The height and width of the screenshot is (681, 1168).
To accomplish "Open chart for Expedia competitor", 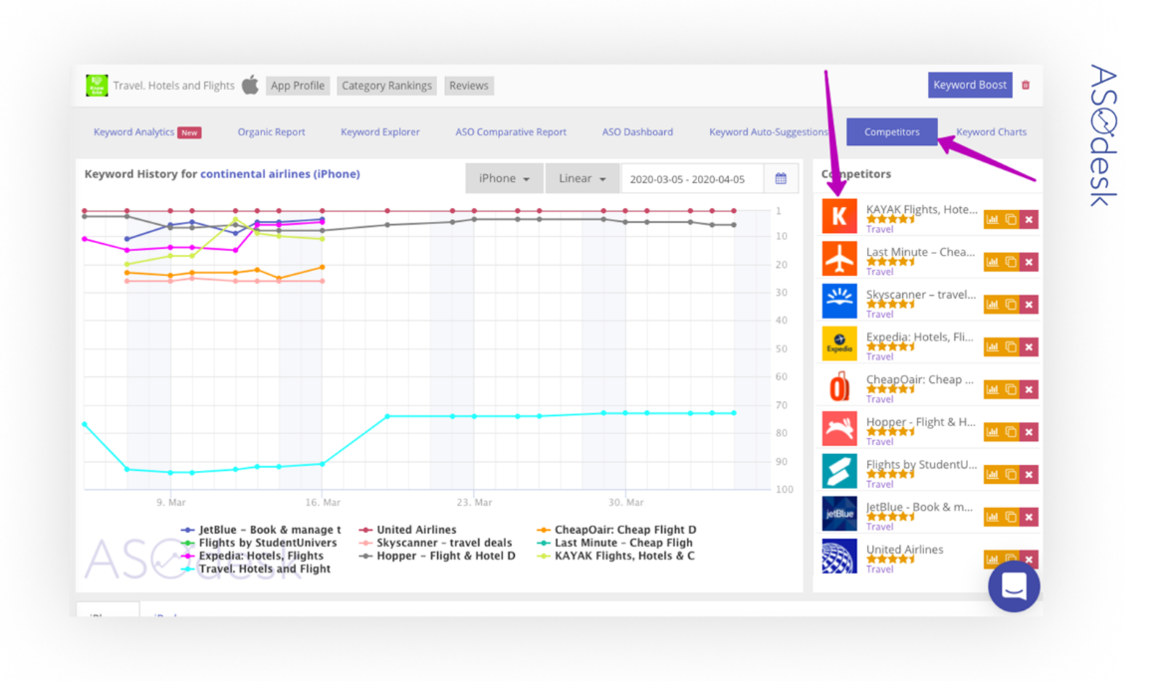I will coord(992,346).
